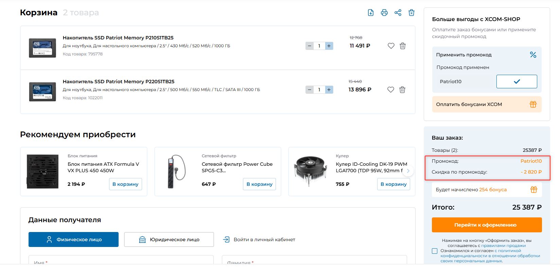Confirm promo code with checkmark button

point(517,82)
